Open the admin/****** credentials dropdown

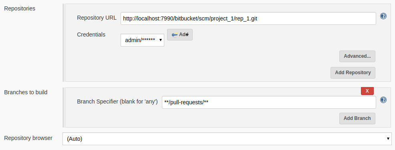[142, 40]
